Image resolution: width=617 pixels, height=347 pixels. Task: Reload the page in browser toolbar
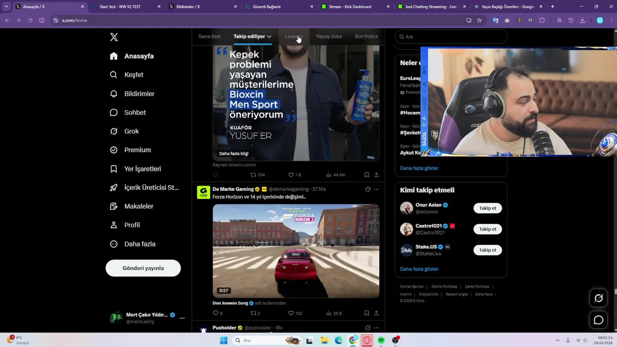[x=30, y=20]
